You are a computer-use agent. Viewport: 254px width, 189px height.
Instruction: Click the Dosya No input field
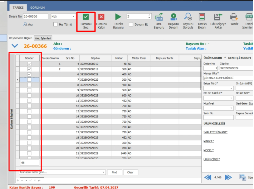click(35, 16)
